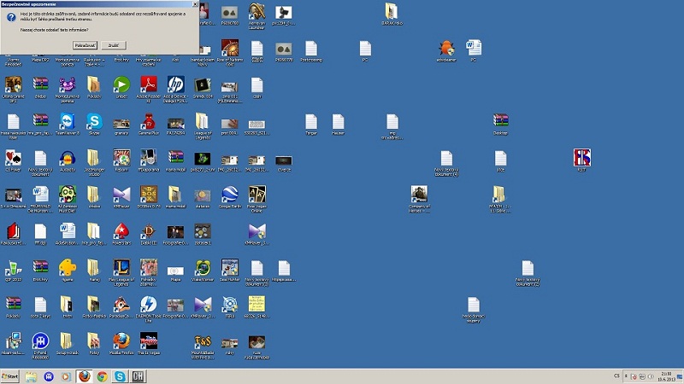Open Skype from the taskbar
This screenshot has width=684, height=384.
[120, 376]
